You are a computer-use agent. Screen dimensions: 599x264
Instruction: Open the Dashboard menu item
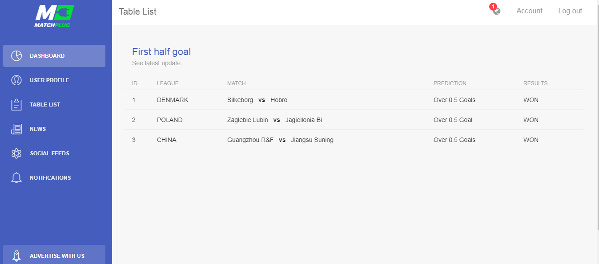pos(54,56)
